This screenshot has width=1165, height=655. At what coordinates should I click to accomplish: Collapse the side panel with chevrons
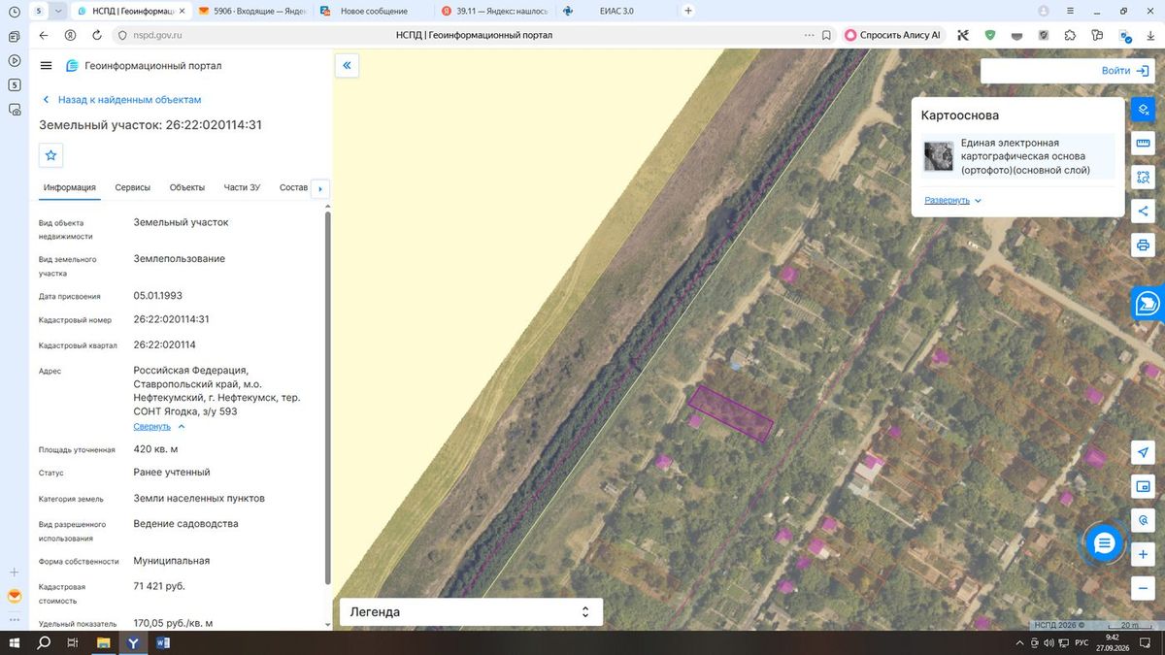click(347, 66)
